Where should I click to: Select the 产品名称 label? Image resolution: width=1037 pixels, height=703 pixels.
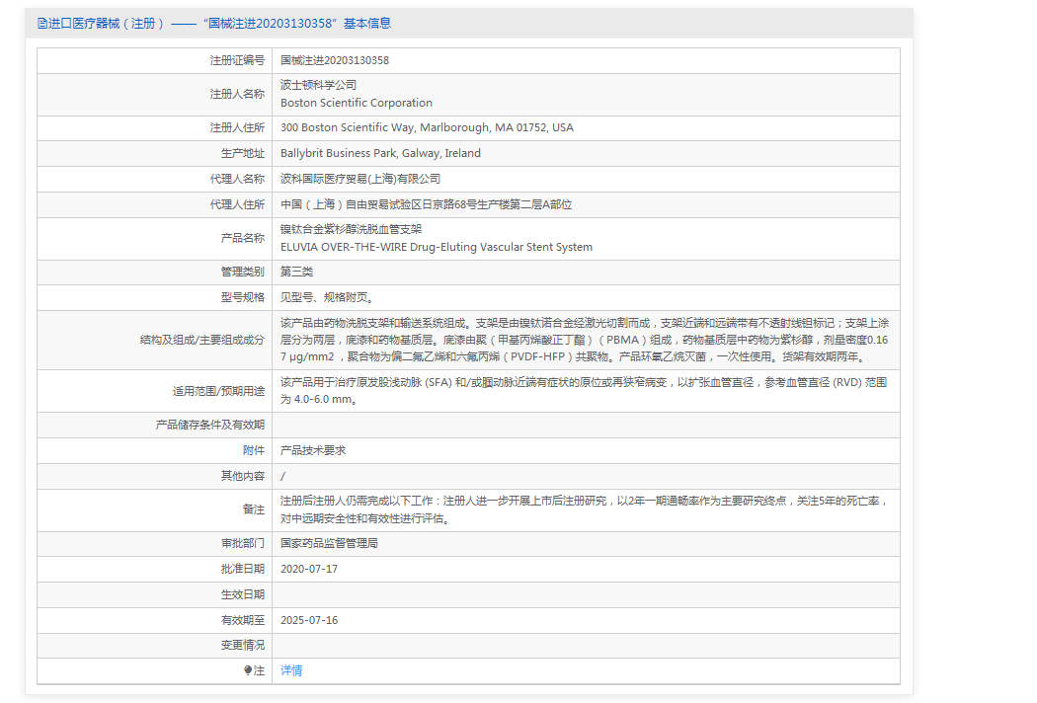pyautogui.click(x=242, y=239)
